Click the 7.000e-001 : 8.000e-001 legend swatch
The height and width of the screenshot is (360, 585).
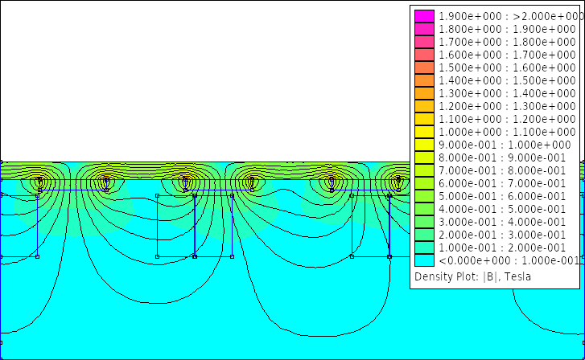click(424, 170)
